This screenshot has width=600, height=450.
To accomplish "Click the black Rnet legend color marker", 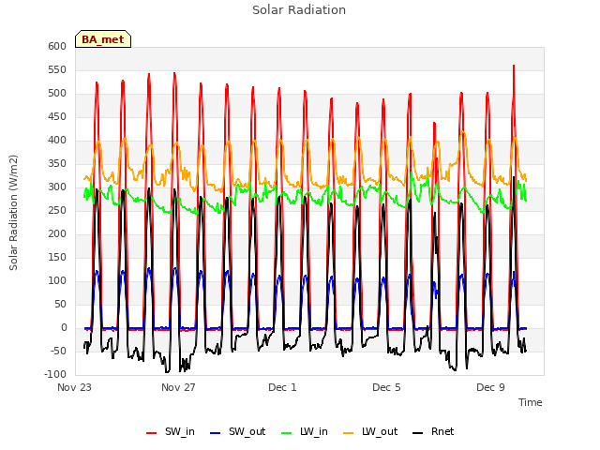I will [418, 433].
